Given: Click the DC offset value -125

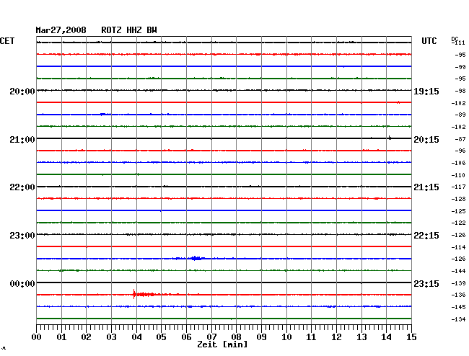Looking at the screenshot, I should tap(458, 211).
